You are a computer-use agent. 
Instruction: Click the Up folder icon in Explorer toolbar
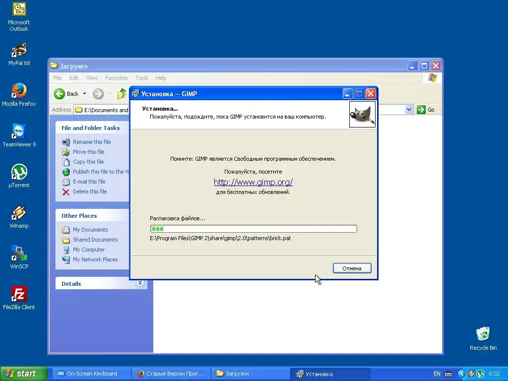tap(122, 94)
